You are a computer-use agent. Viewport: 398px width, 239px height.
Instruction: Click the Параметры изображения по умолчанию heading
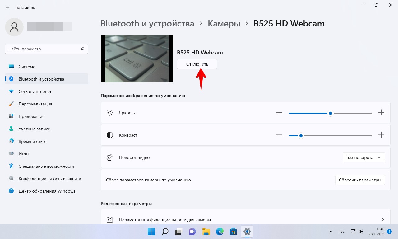pyautogui.click(x=143, y=96)
